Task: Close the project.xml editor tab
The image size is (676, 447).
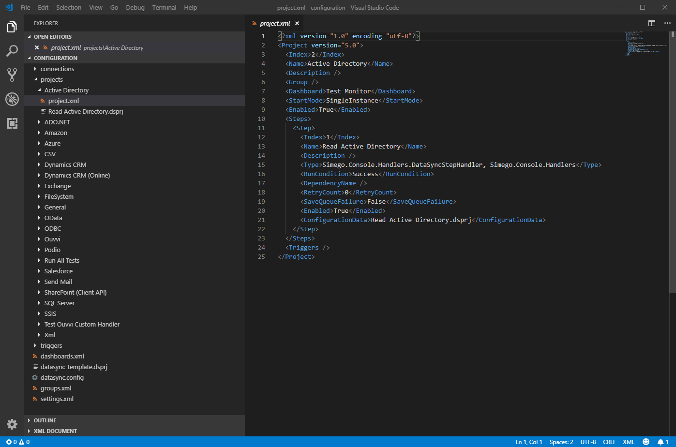Action: (297, 23)
